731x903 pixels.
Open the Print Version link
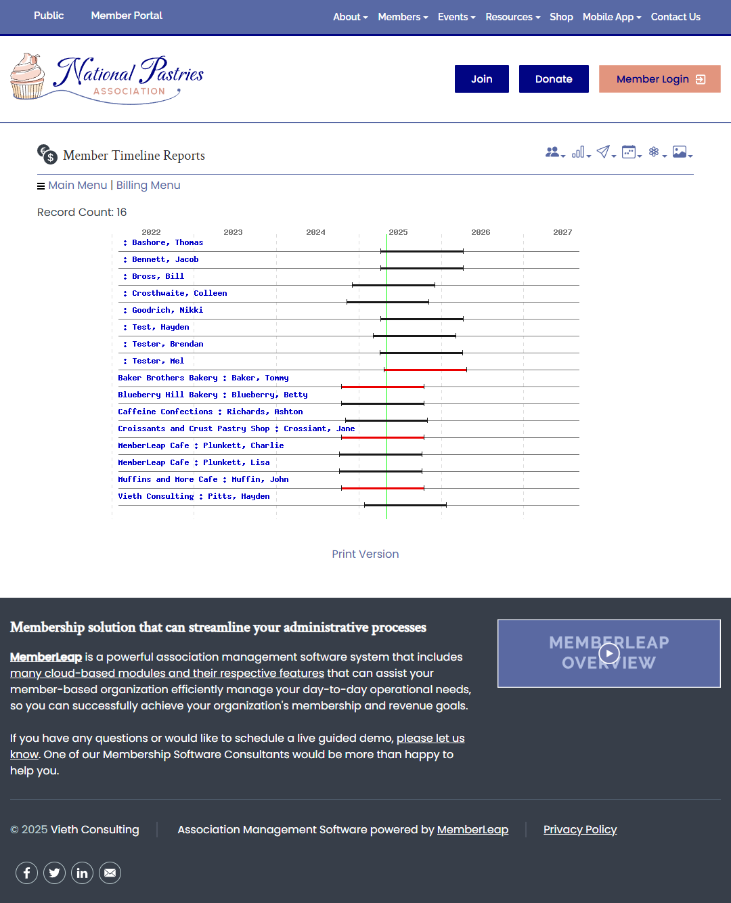click(x=365, y=554)
